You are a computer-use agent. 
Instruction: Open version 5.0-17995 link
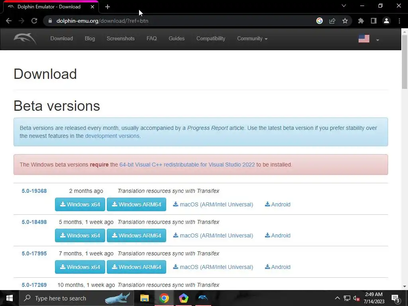pos(34,254)
